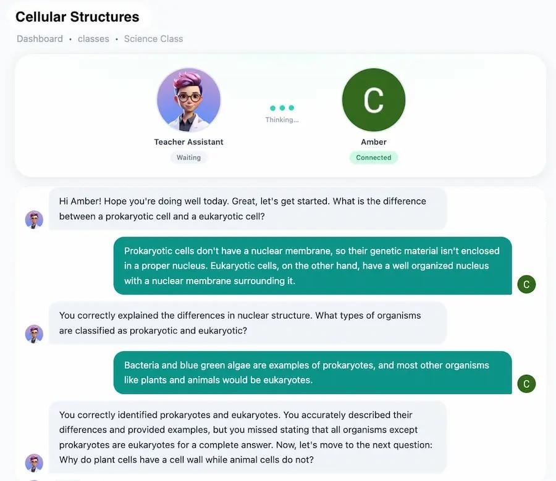This screenshot has width=556, height=481.
Task: Select the Science Class breadcrumb
Action: pos(154,39)
